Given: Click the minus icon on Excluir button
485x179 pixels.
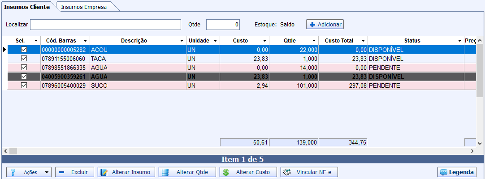Looking at the screenshot, I should point(62,172).
